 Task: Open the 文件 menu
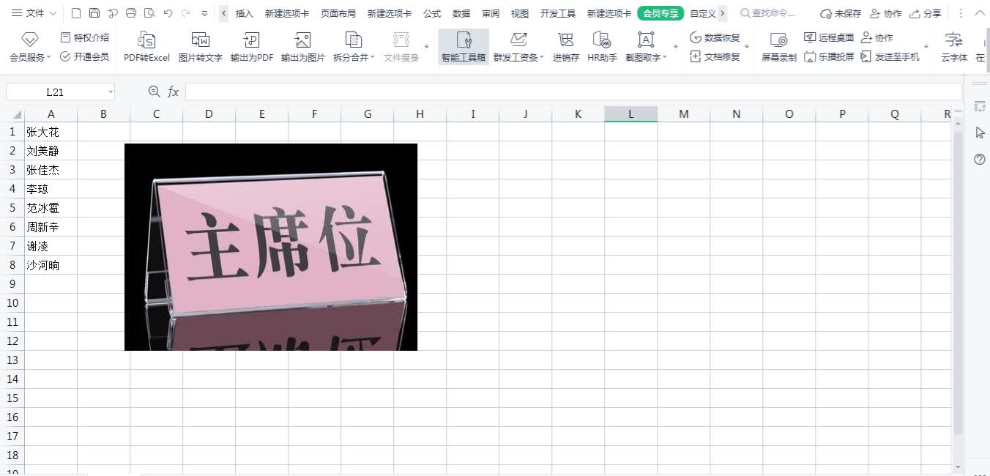pos(34,13)
